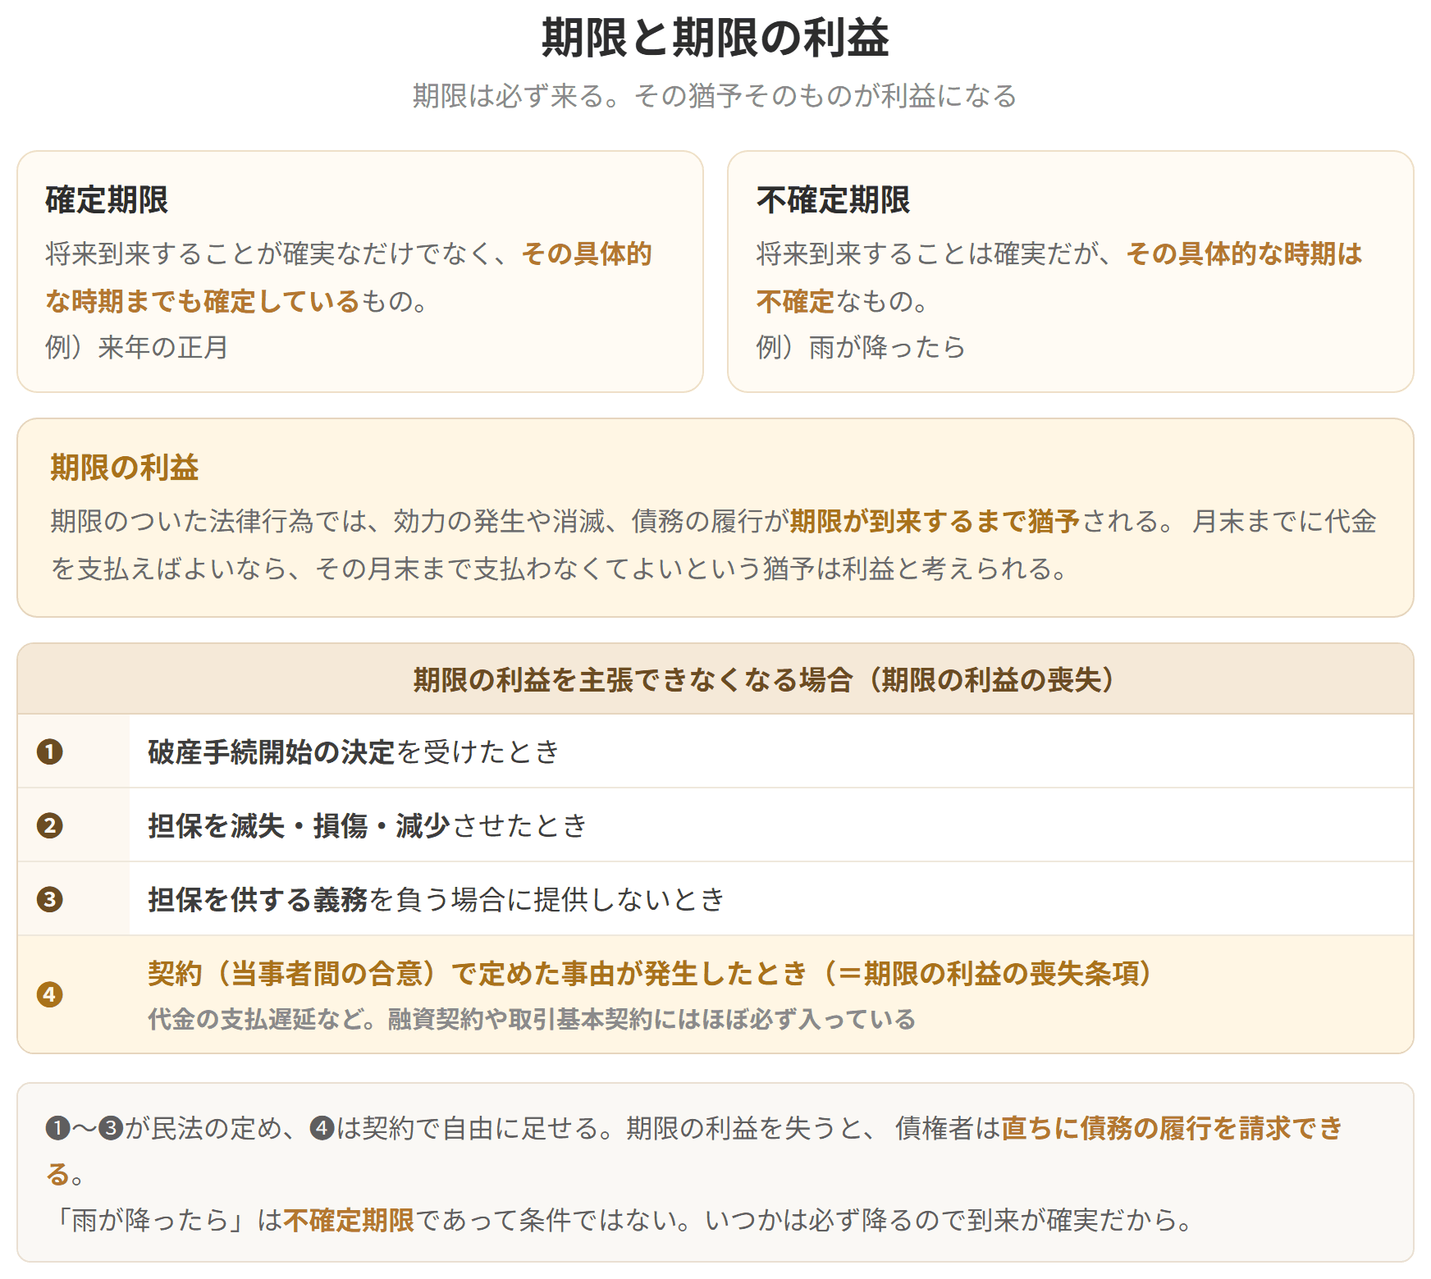Click the circled number 1 icon

(x=50, y=751)
